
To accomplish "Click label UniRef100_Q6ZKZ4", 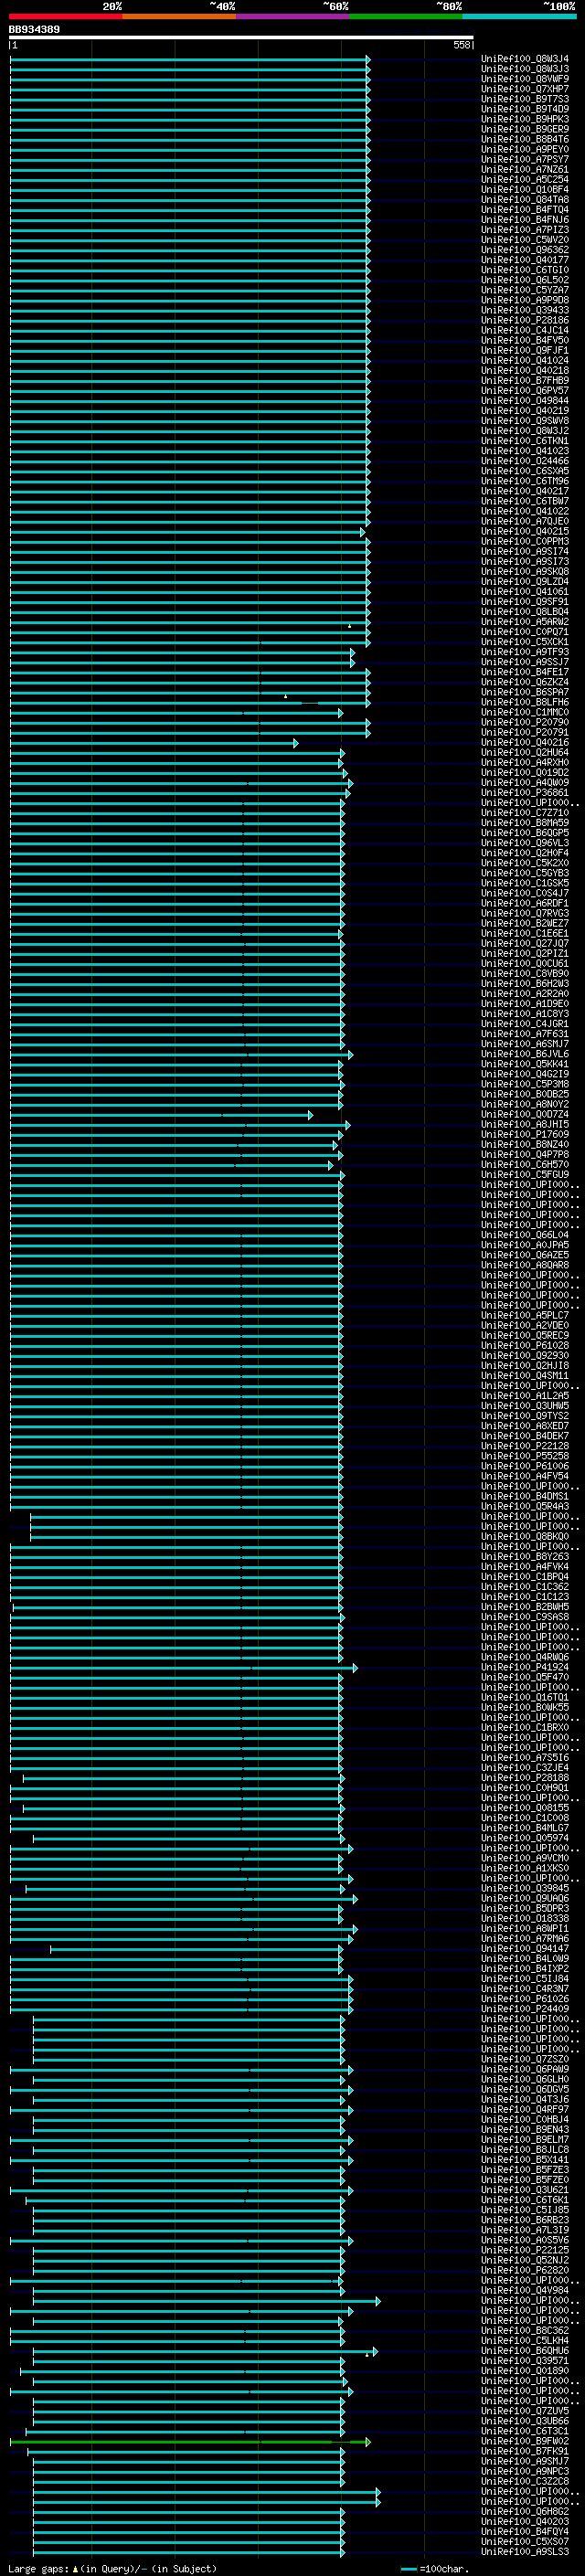I will pyautogui.click(x=525, y=682).
